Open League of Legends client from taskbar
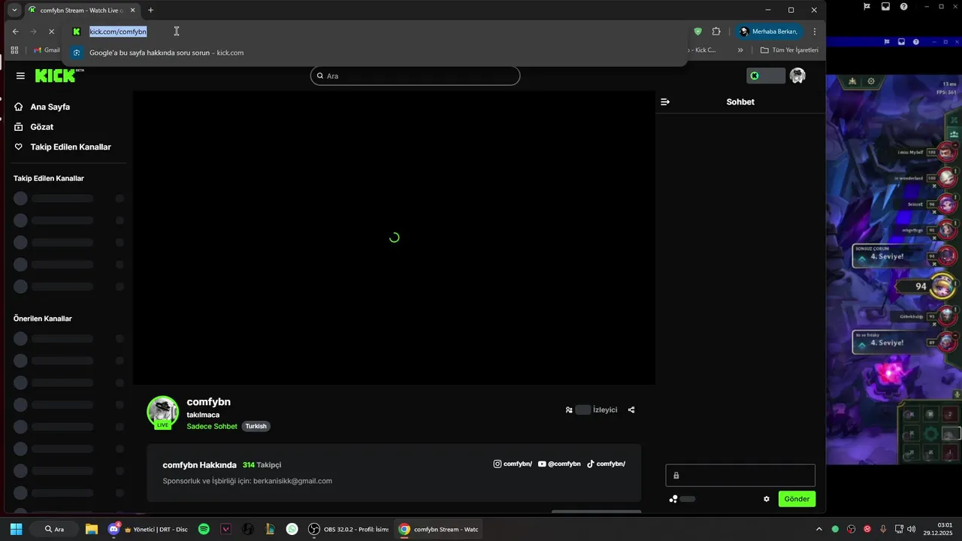This screenshot has height=541, width=962. [270, 529]
